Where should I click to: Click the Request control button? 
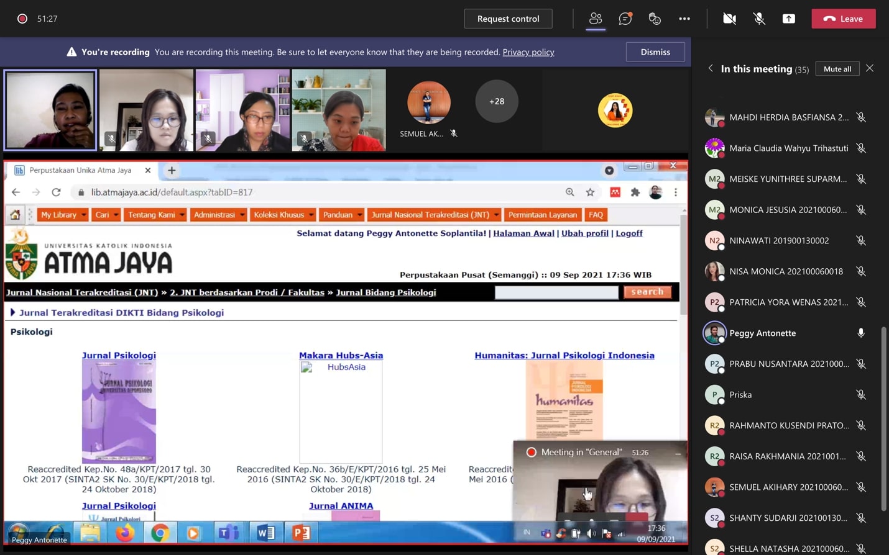point(508,19)
